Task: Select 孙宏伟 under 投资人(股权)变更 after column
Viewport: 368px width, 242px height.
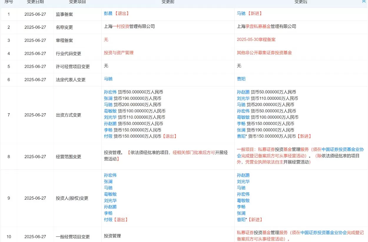Action: [x=243, y=194]
